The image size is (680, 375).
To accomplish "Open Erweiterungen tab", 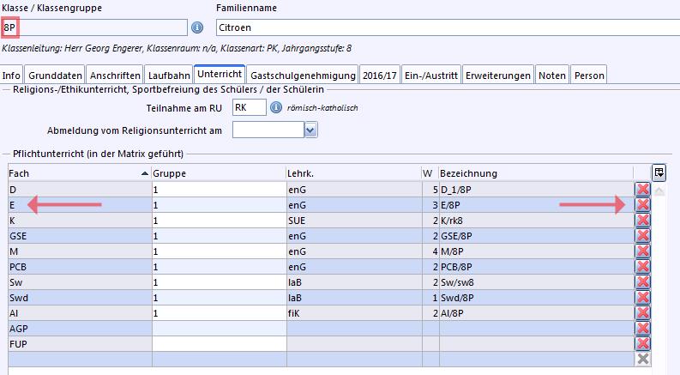I will [x=498, y=76].
